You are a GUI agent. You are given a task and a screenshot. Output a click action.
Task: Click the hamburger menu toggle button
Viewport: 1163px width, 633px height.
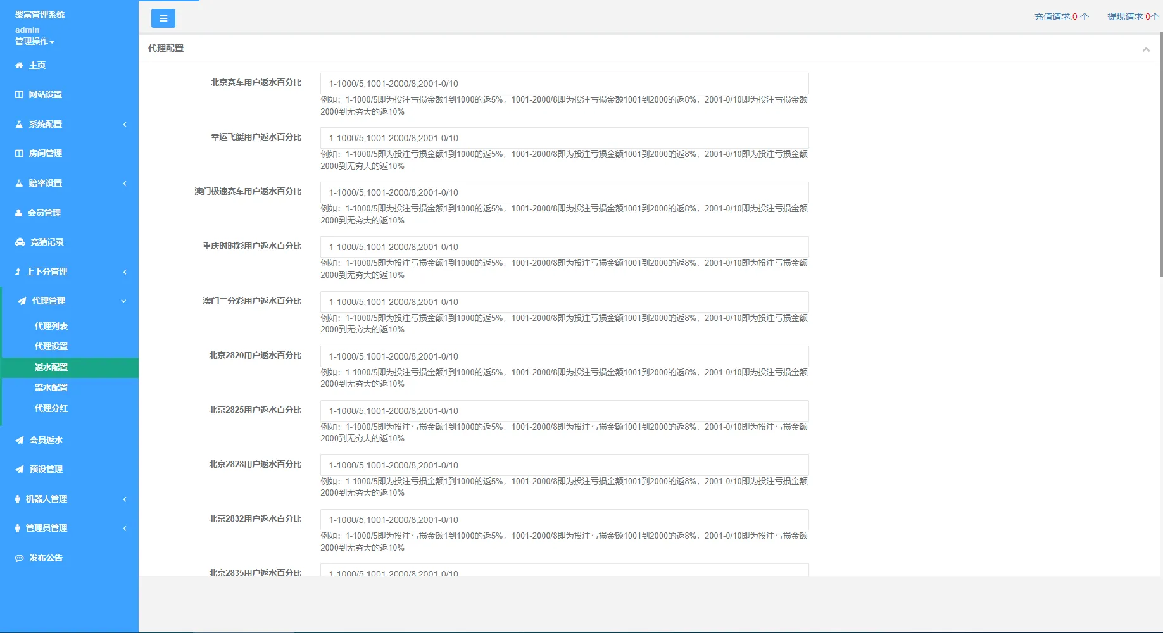pyautogui.click(x=163, y=18)
